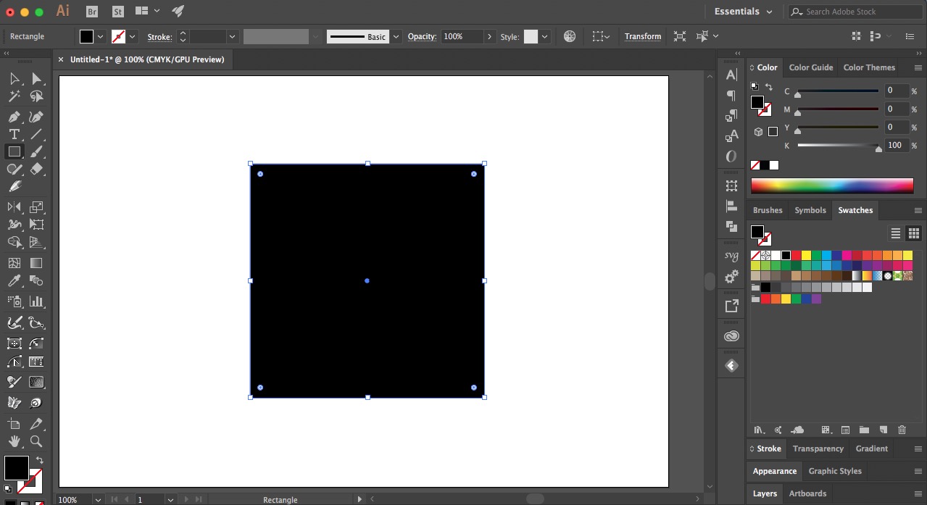Swap fill and stroke colors in Color panel

click(769, 86)
